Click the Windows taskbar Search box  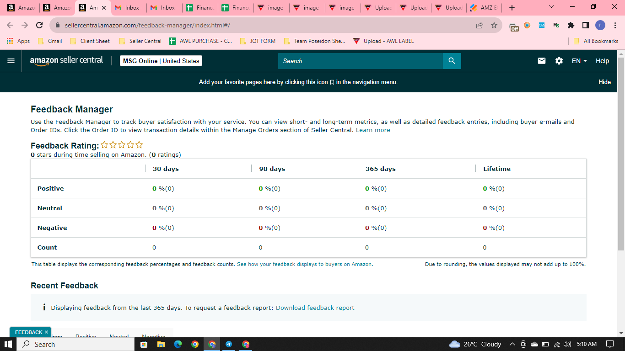coord(76,344)
